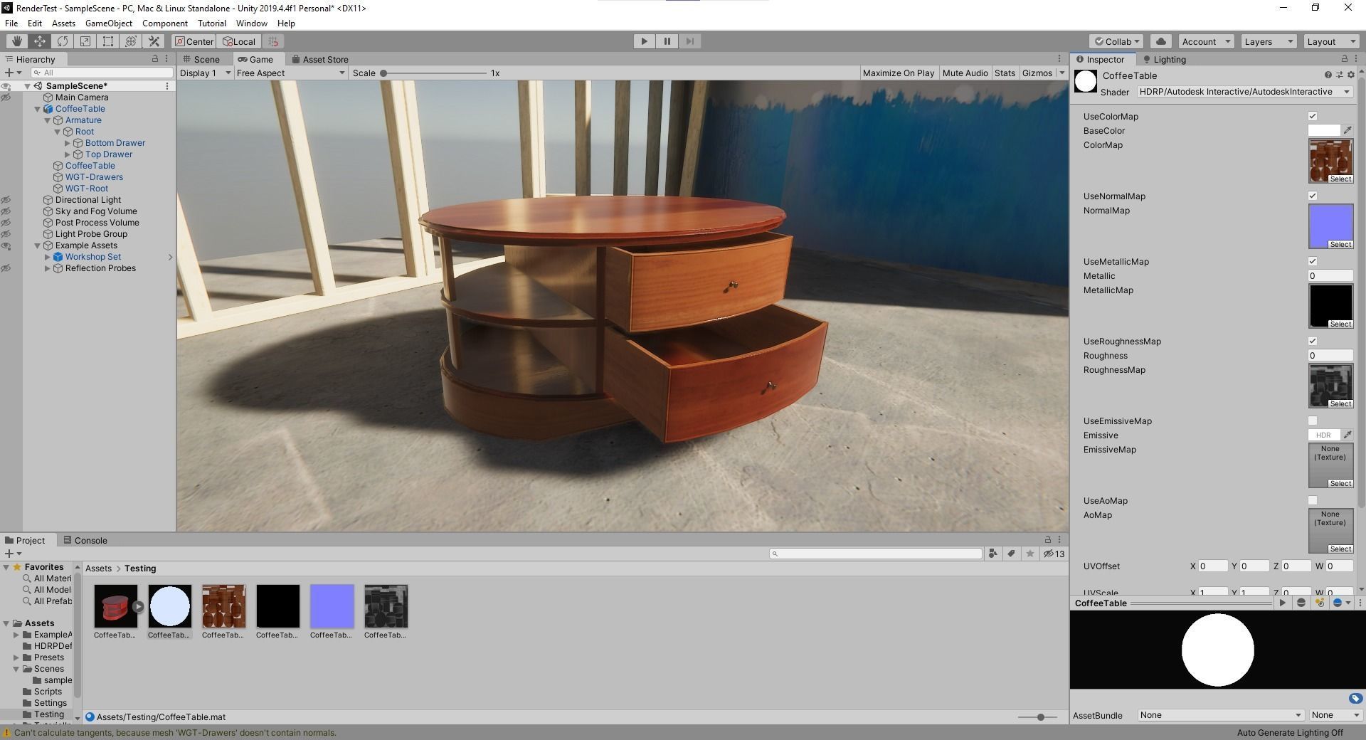1366x740 pixels.
Task: Enable UseAoMap checkbox
Action: pos(1313,500)
